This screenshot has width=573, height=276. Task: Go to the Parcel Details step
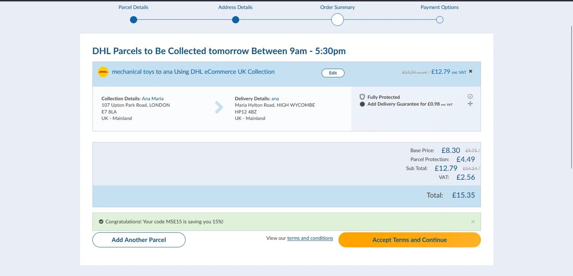point(133,20)
